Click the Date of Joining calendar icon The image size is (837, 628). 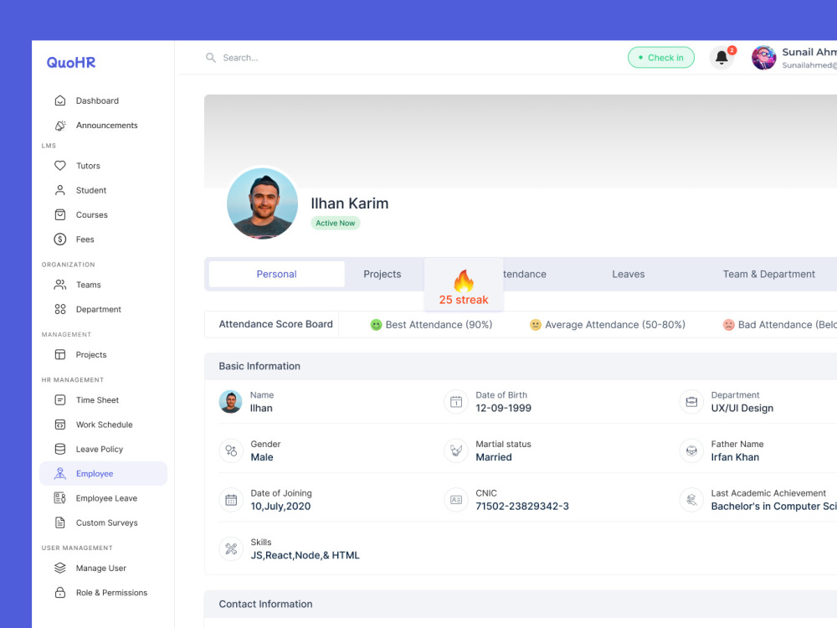pyautogui.click(x=231, y=501)
